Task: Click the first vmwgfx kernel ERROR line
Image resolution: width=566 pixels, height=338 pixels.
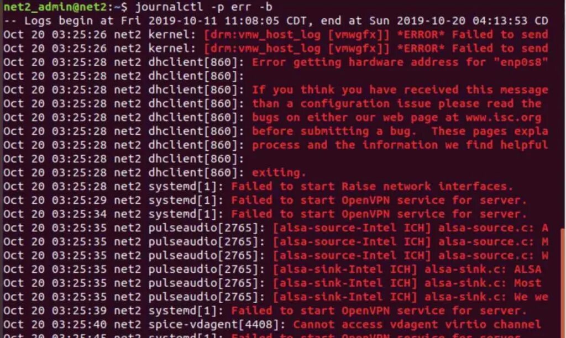Action: 276,35
